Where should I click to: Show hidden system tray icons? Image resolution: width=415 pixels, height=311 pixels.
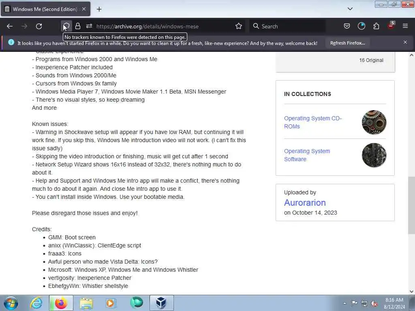pos(344,303)
